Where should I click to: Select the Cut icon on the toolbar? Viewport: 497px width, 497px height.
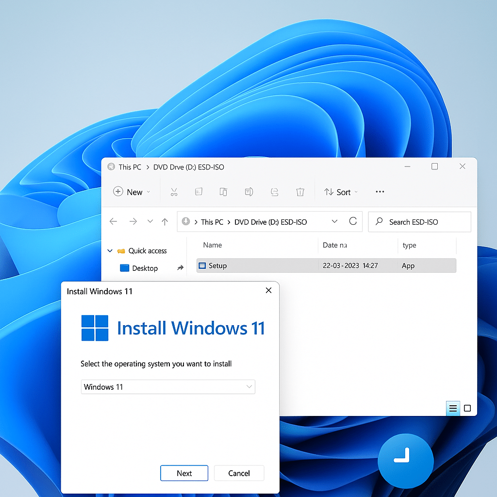click(x=174, y=192)
